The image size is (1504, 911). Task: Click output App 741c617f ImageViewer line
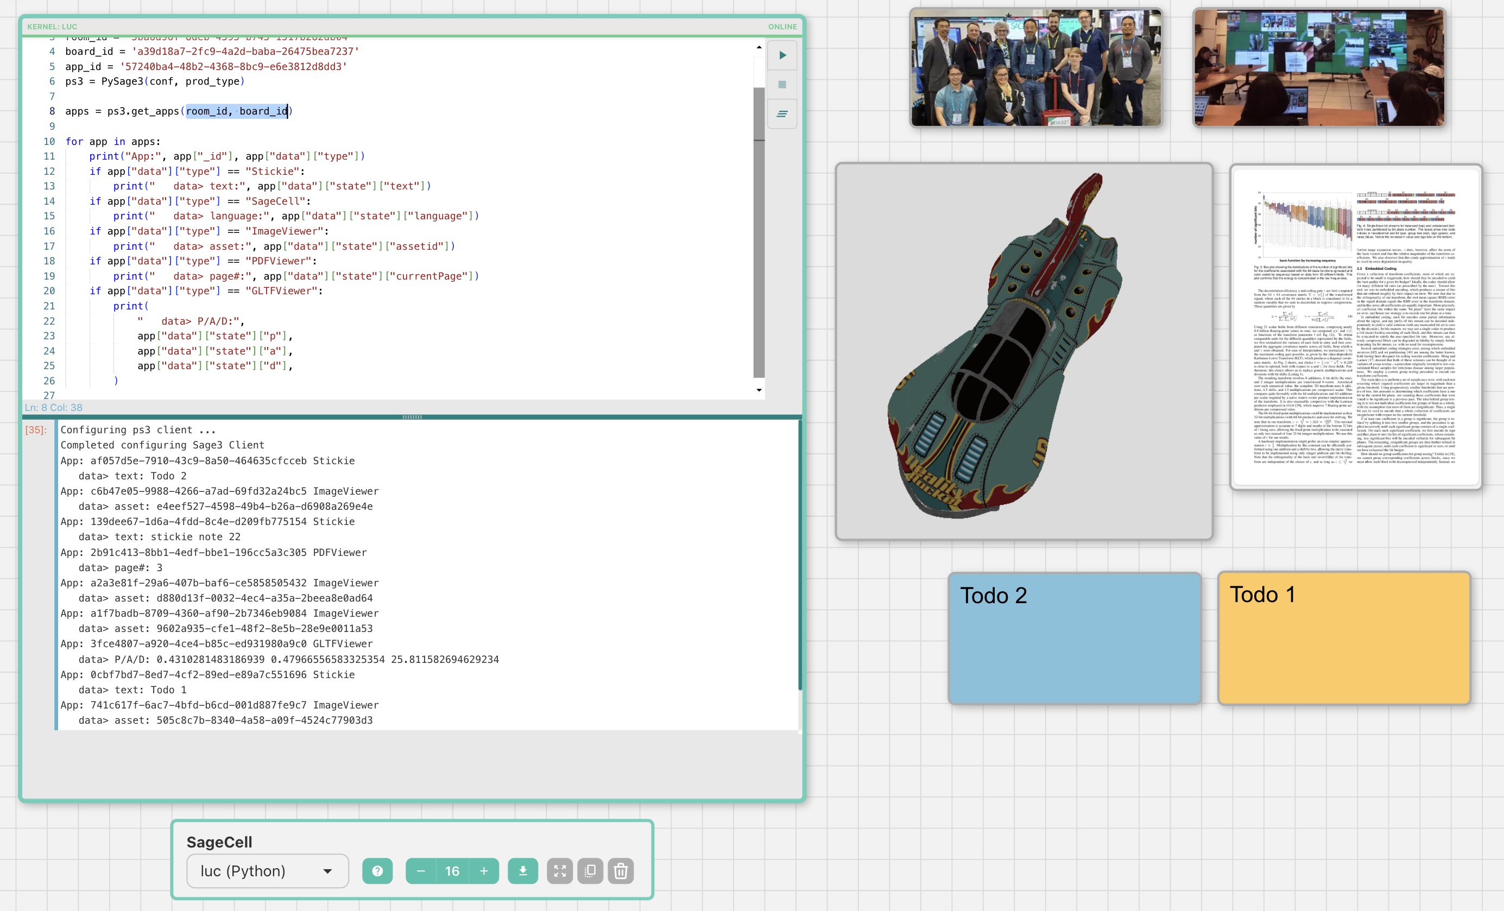[x=220, y=705]
